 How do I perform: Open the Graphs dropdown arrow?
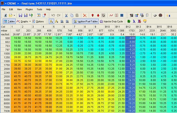(30, 21)
